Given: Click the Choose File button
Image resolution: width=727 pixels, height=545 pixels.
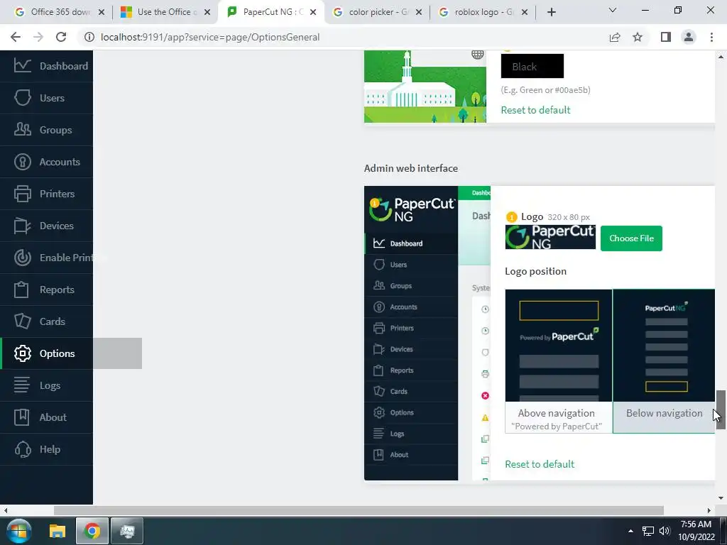Looking at the screenshot, I should [631, 238].
